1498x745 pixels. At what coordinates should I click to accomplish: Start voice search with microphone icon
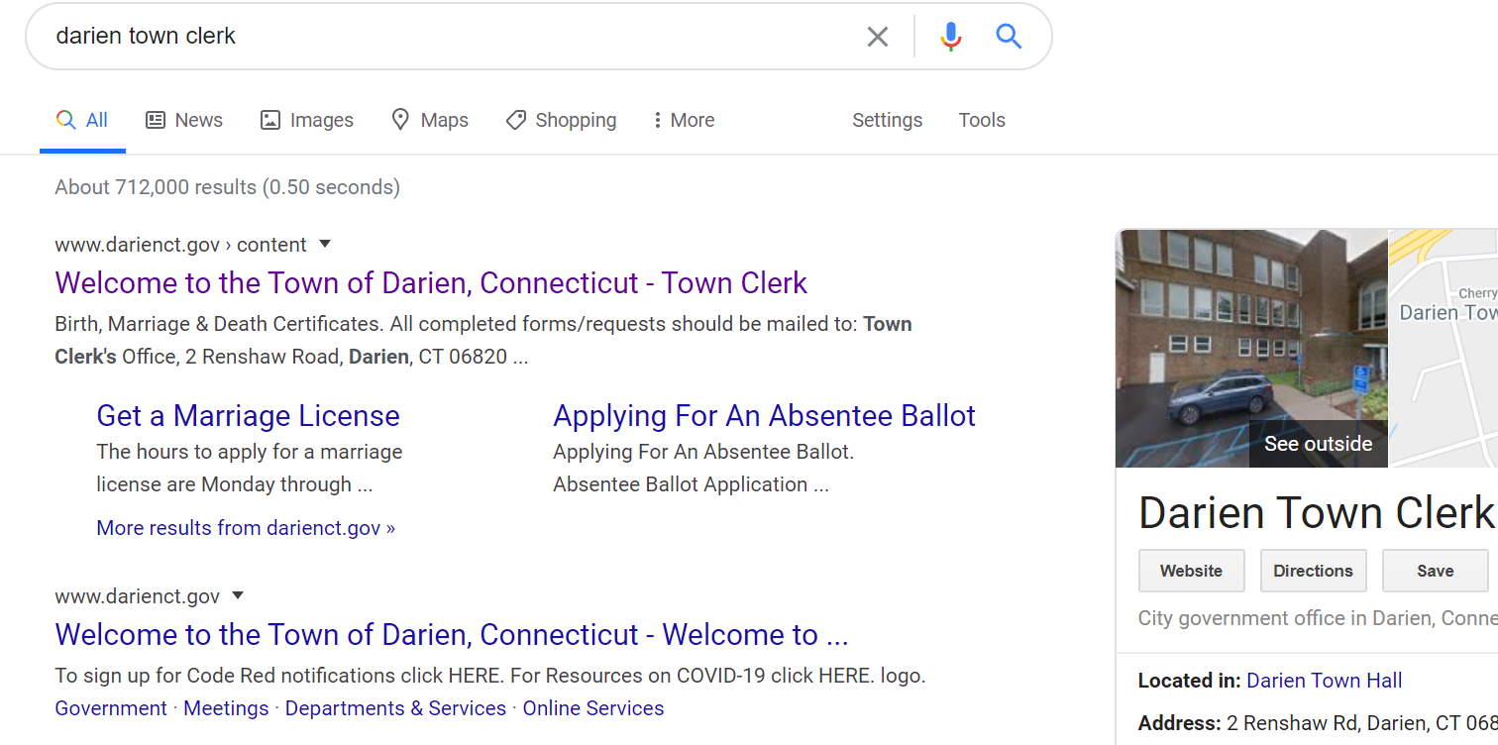(x=950, y=37)
